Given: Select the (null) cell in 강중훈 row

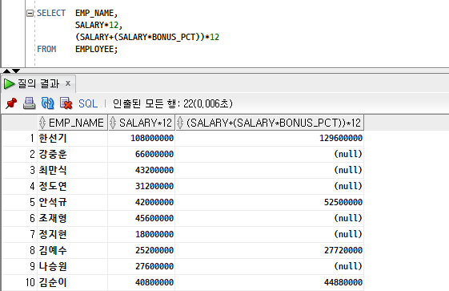Looking at the screenshot, I should [x=270, y=154].
